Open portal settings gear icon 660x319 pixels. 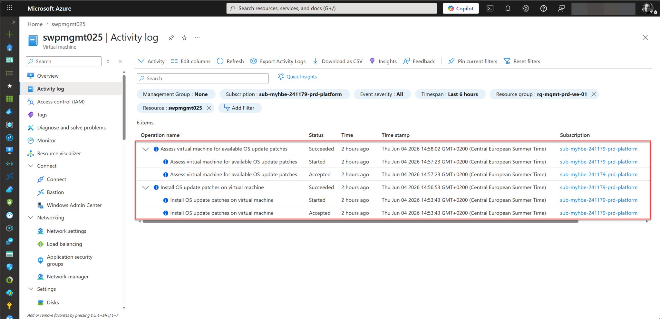pos(526,8)
